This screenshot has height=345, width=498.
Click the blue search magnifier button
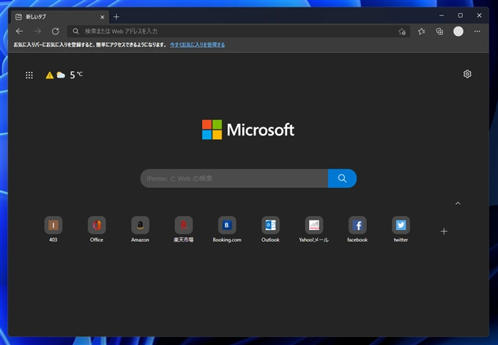coord(342,178)
